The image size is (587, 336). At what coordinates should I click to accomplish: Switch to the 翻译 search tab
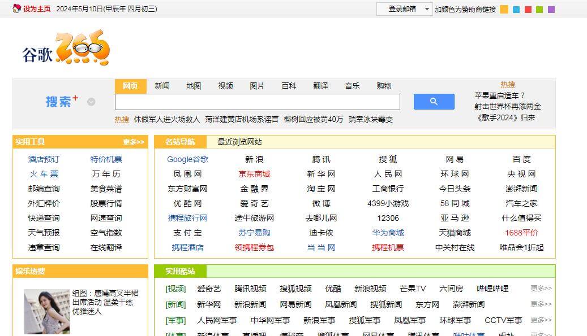[320, 86]
